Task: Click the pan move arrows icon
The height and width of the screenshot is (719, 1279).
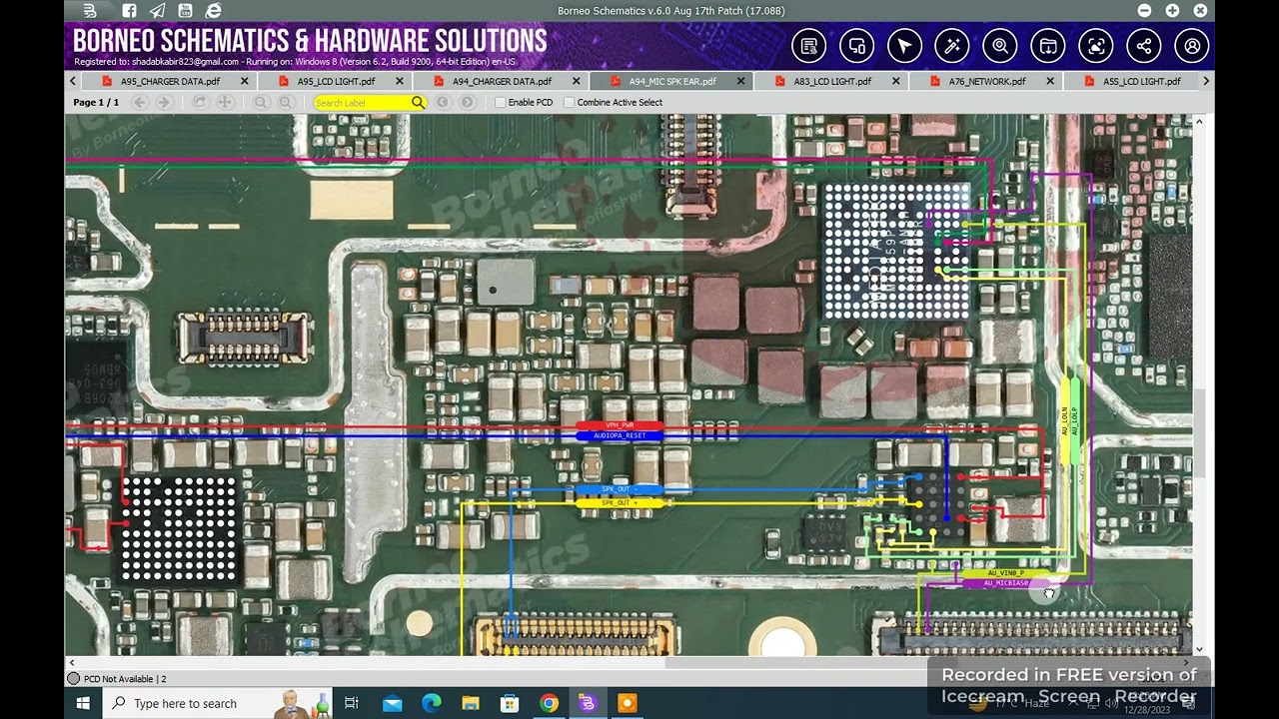Action: click(225, 102)
